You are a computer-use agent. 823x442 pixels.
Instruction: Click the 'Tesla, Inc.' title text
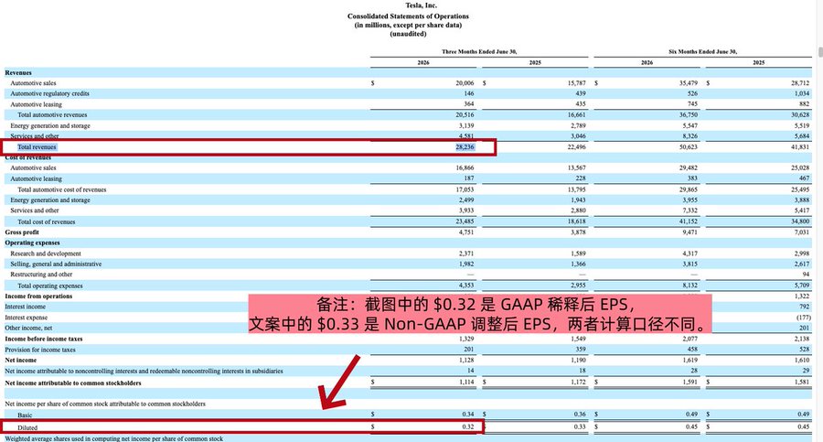[x=421, y=5]
